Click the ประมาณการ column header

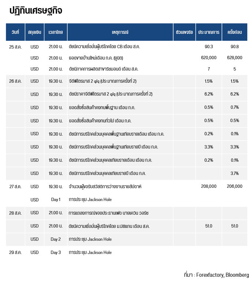[x=209, y=32]
